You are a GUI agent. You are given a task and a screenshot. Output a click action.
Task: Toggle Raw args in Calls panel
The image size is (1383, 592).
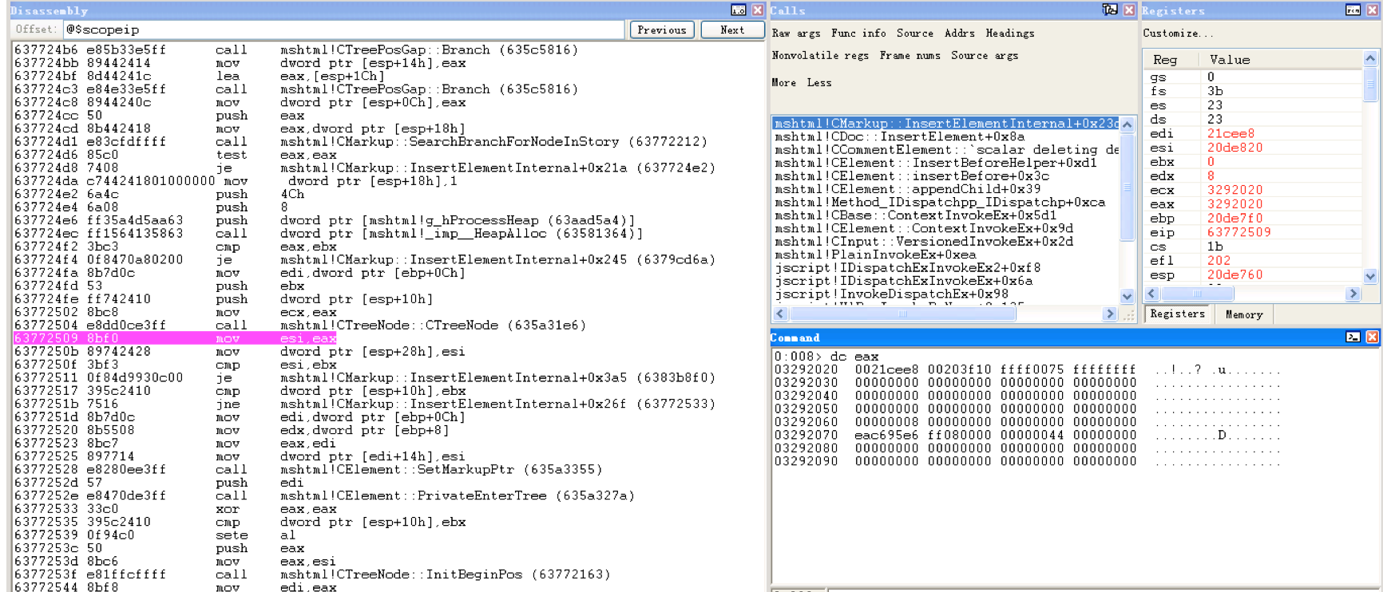coord(796,34)
